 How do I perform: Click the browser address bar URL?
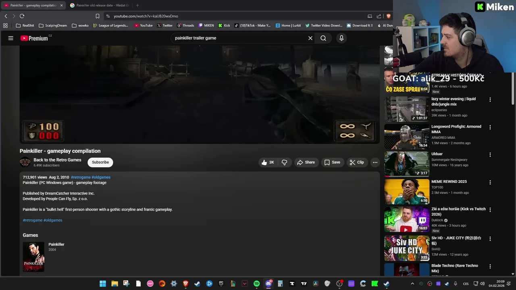coord(146,16)
